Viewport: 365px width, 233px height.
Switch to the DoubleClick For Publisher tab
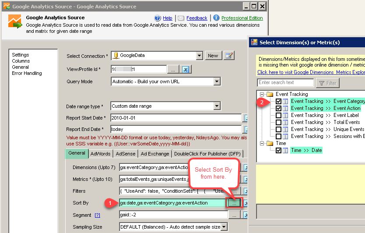(207, 154)
